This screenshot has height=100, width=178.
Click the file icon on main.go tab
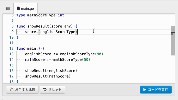[x=18, y=9]
